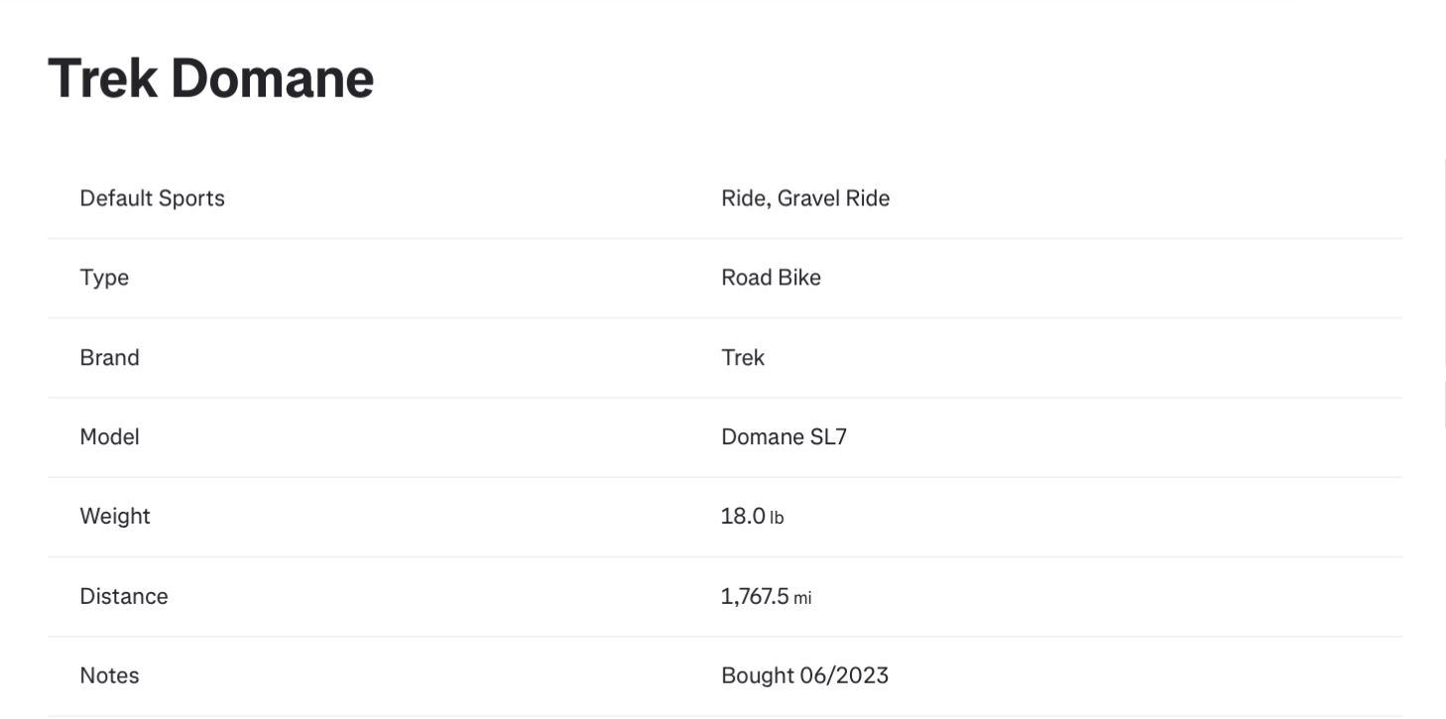Click the Brand row label
This screenshot has width=1446, height=719.
tap(109, 357)
